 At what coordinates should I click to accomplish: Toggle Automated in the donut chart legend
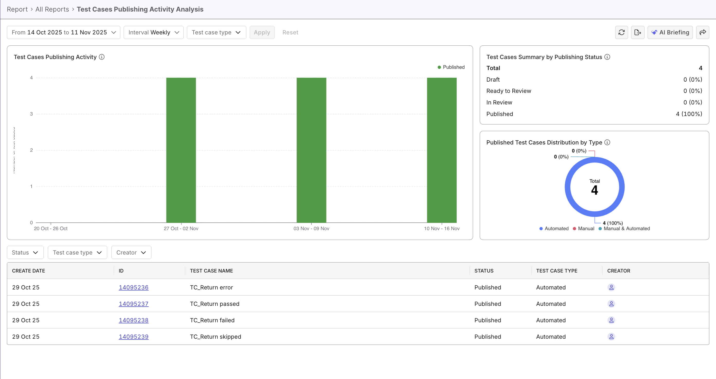pyautogui.click(x=554, y=228)
